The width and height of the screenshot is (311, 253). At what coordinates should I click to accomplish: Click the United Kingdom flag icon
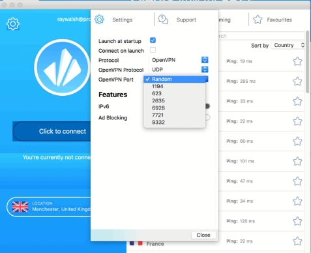click(x=20, y=207)
